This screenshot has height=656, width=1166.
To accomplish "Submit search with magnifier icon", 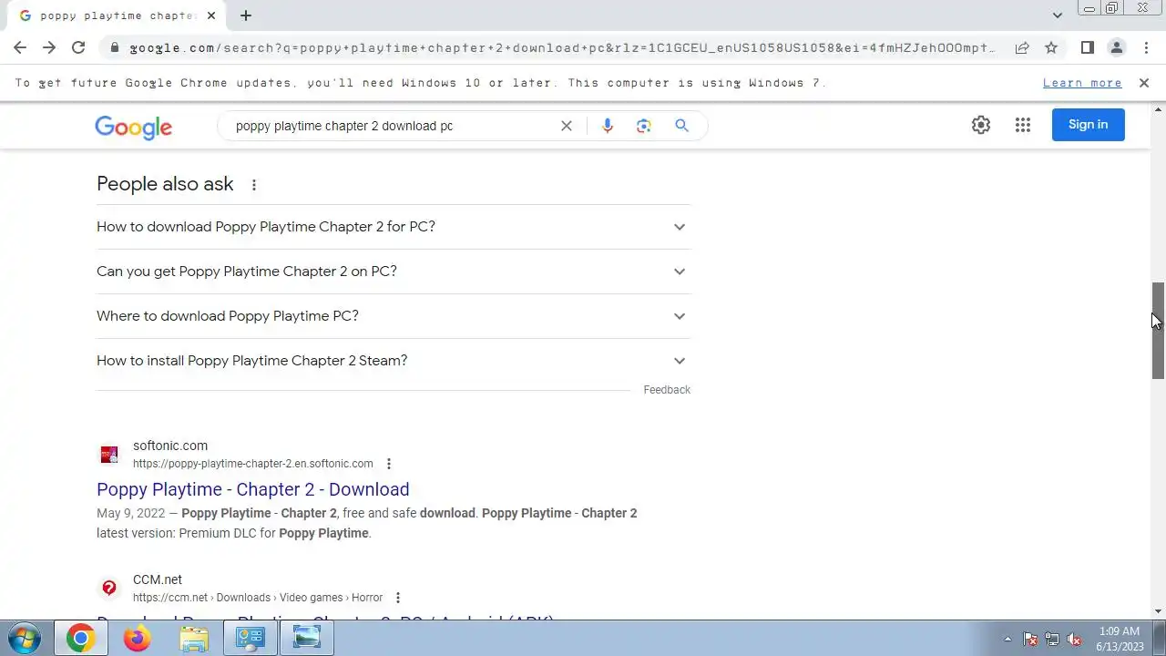I will pyautogui.click(x=681, y=126).
